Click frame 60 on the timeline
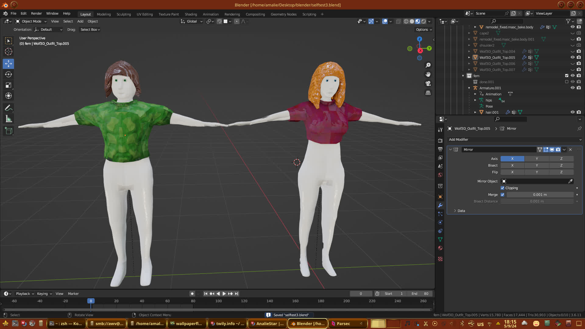 (x=167, y=301)
